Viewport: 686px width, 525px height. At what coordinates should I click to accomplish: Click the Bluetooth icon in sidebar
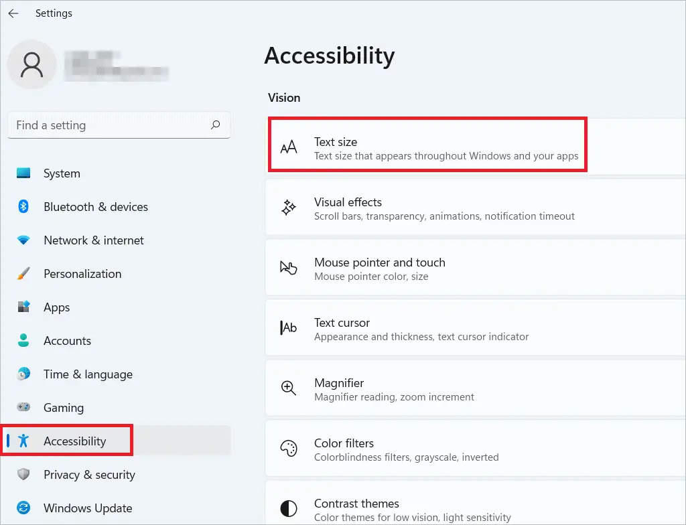tap(23, 206)
